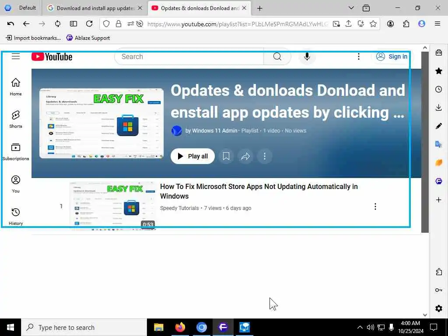Close the Opdates & donloads YouTube tab

point(244,8)
